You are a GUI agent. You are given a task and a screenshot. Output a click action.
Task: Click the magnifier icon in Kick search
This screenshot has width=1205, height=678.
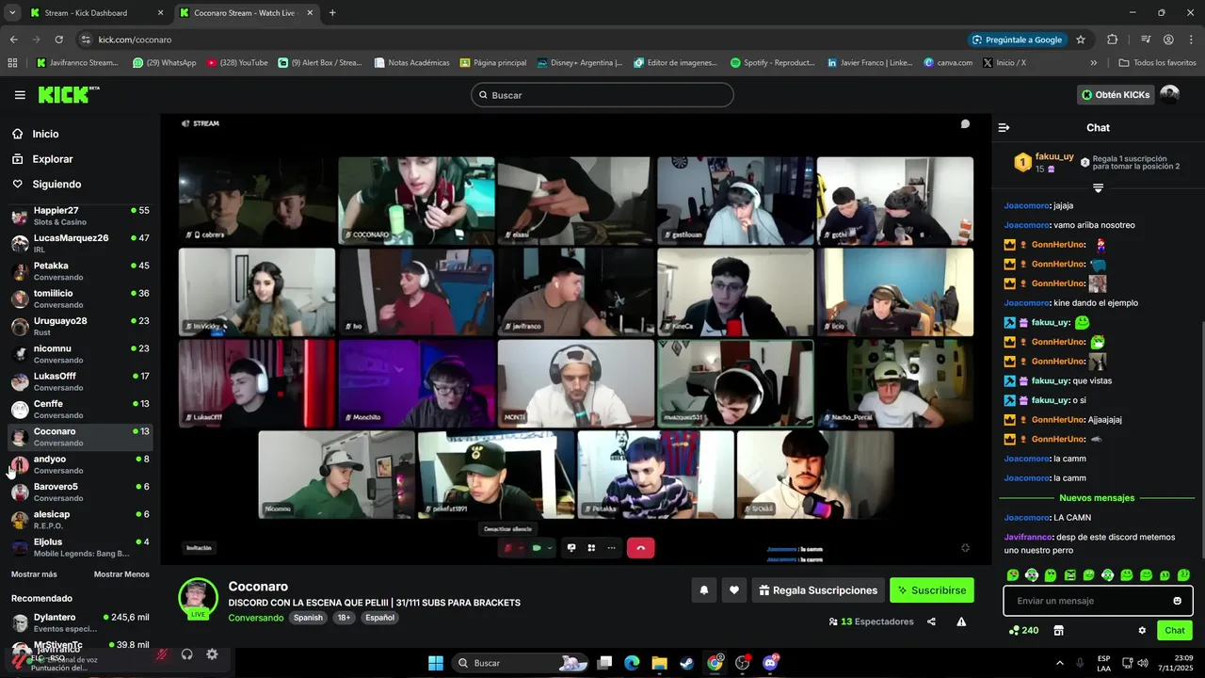(483, 95)
